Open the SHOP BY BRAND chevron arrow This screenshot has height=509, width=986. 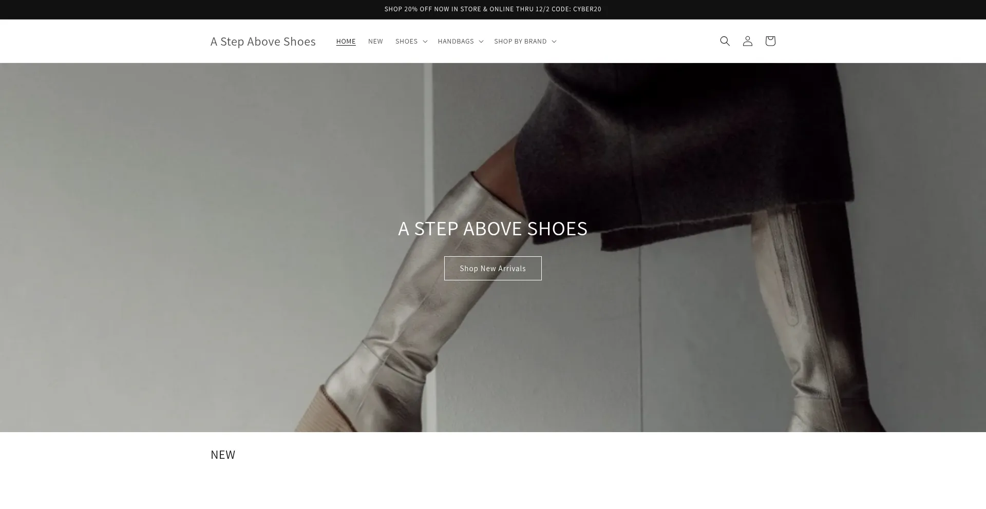tap(554, 42)
